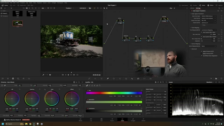Image resolution: width=224 pixels, height=126 pixels.
Task: Open the Gamut Mapping Method dropdown
Action: [x=209, y=46]
